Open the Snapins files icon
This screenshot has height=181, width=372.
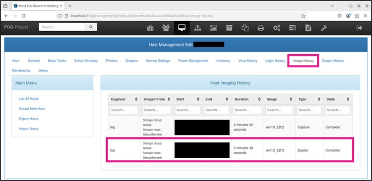pyautogui.click(x=245, y=28)
